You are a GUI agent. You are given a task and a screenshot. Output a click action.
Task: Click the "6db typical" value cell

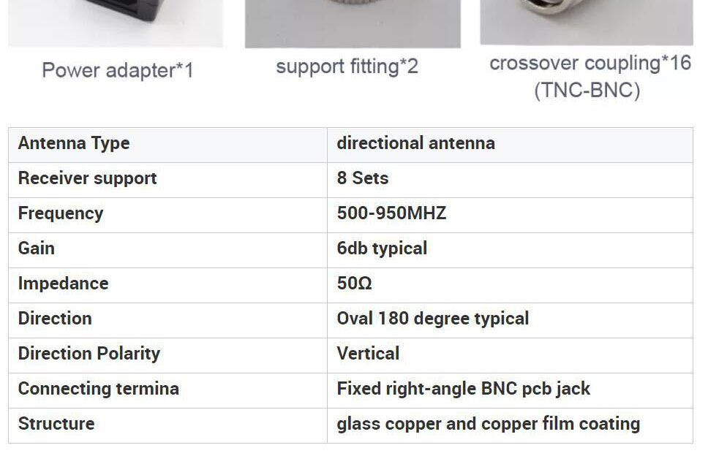click(382, 248)
